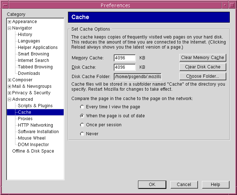Select the DOM Inspector category
The width and height of the screenshot is (237, 195).
point(33,145)
